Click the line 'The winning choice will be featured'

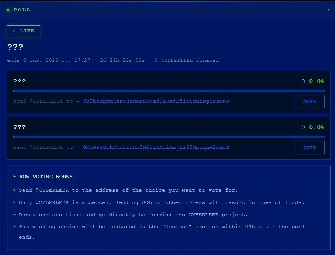[x=162, y=232]
